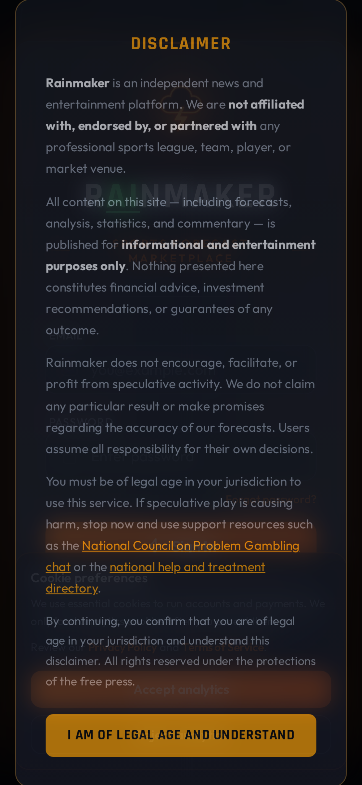Click the dimmed Privacy Policy link

coord(123,648)
